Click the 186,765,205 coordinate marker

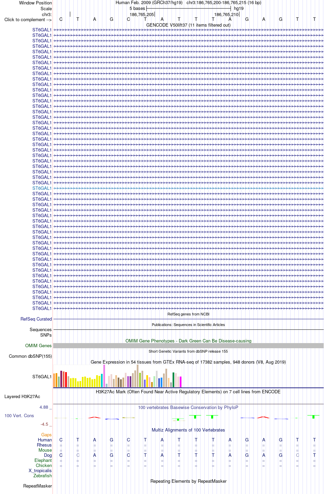click(x=142, y=14)
